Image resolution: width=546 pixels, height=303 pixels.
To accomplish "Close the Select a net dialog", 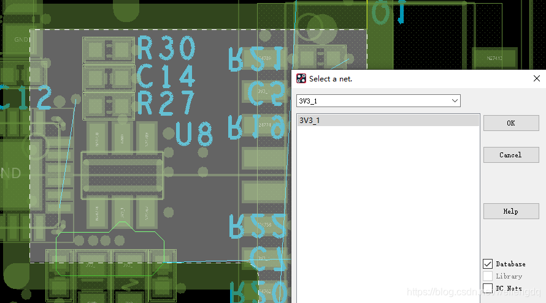I will tap(537, 78).
